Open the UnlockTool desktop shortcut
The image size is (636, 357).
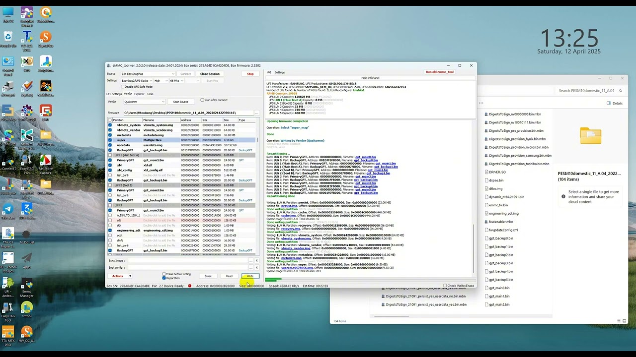(x=46, y=14)
